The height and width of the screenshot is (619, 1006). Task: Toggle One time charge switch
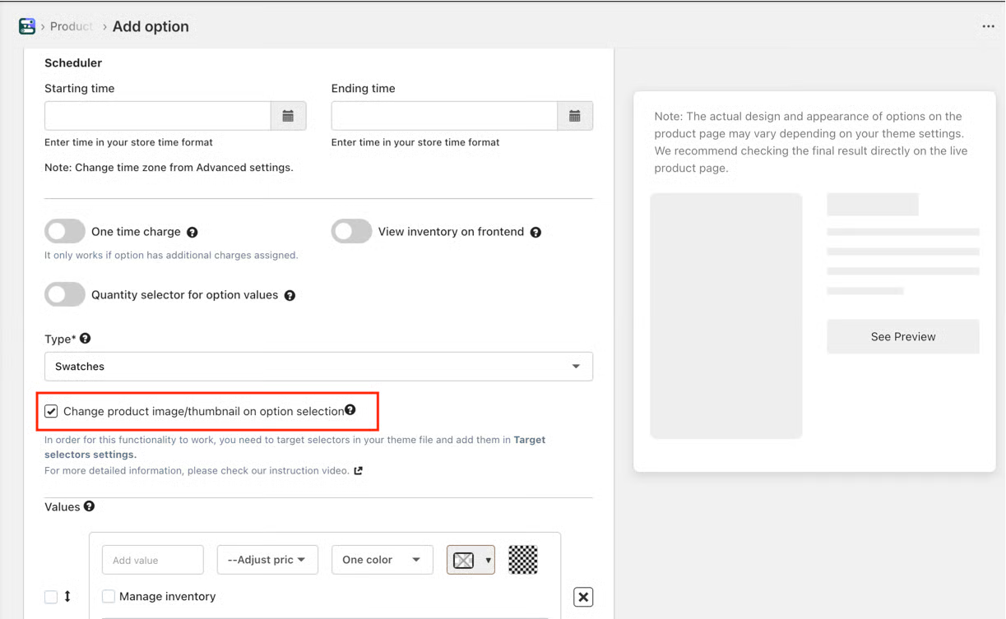pos(65,232)
